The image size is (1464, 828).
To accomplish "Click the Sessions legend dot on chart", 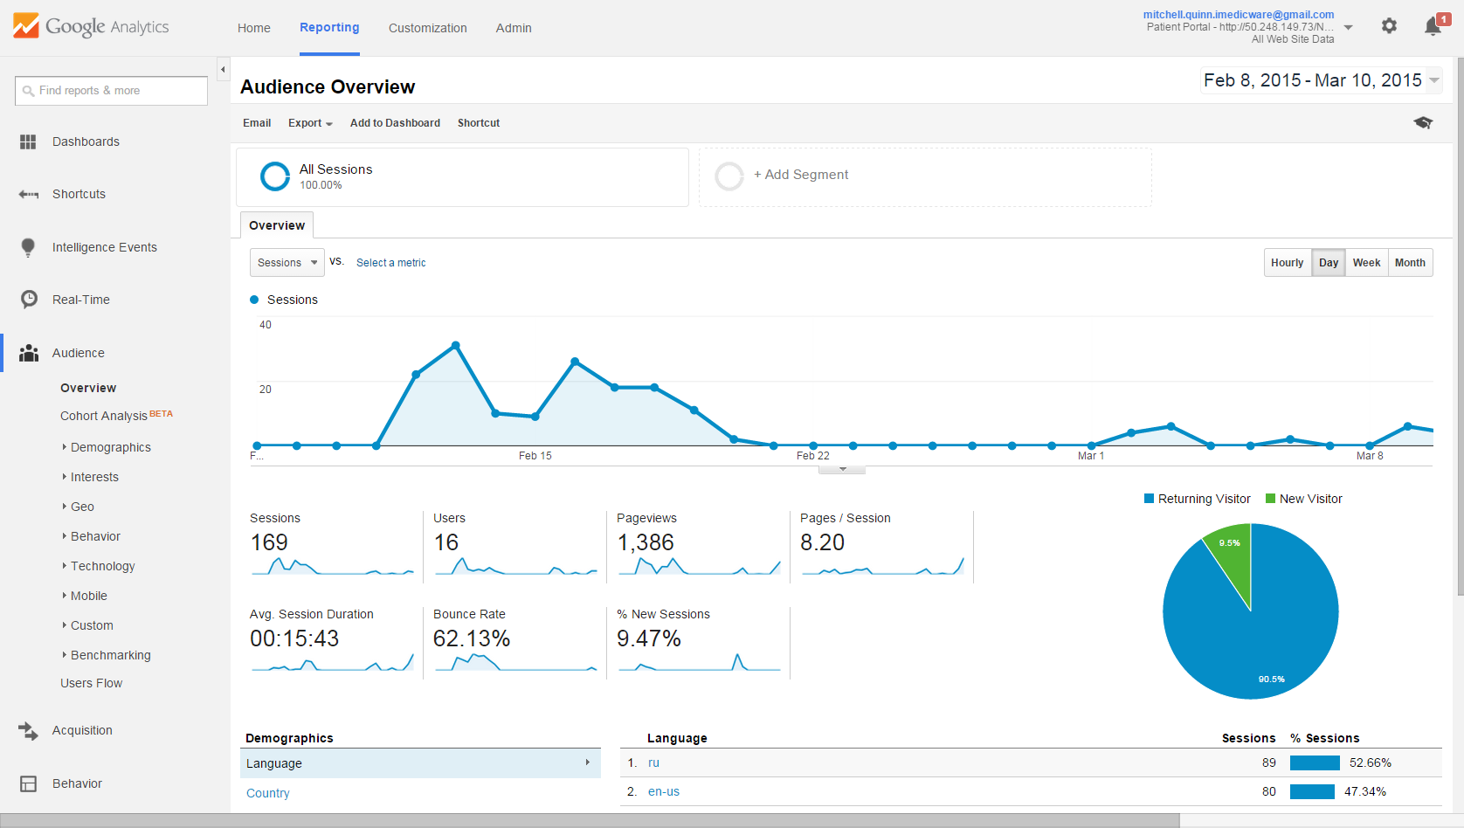I will click(x=254, y=300).
